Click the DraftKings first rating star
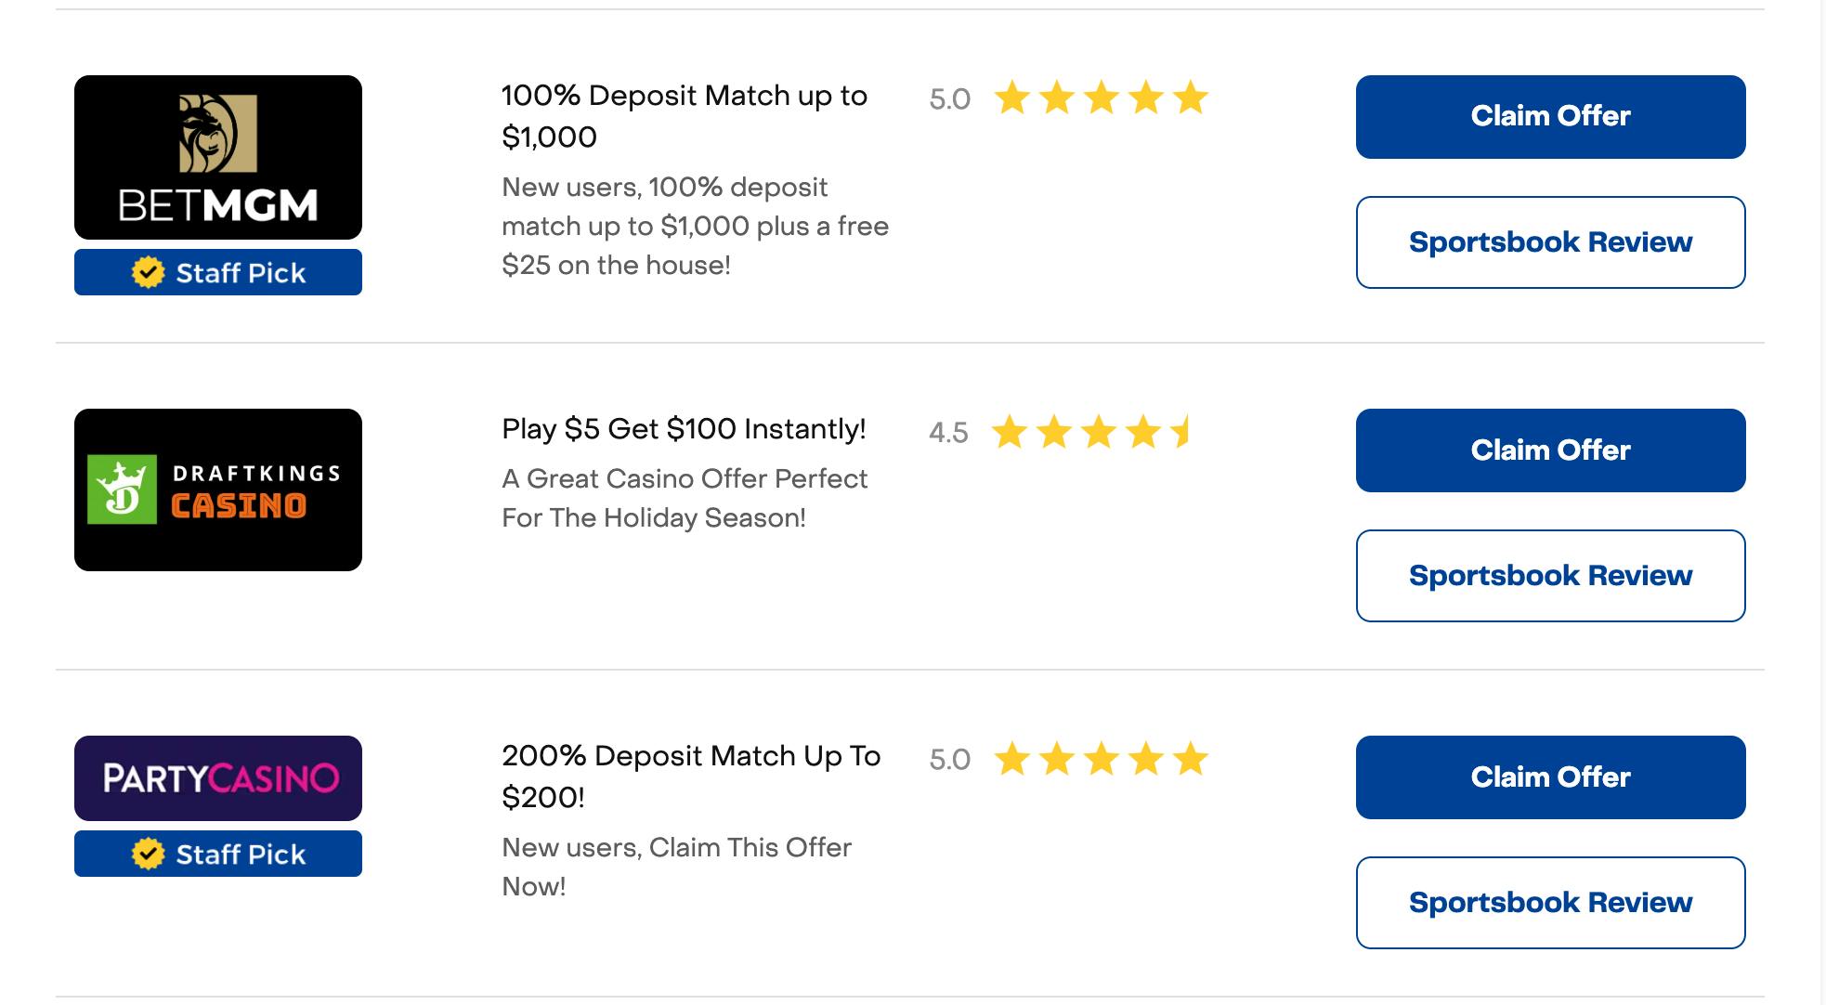The height and width of the screenshot is (1005, 1826). [1010, 432]
